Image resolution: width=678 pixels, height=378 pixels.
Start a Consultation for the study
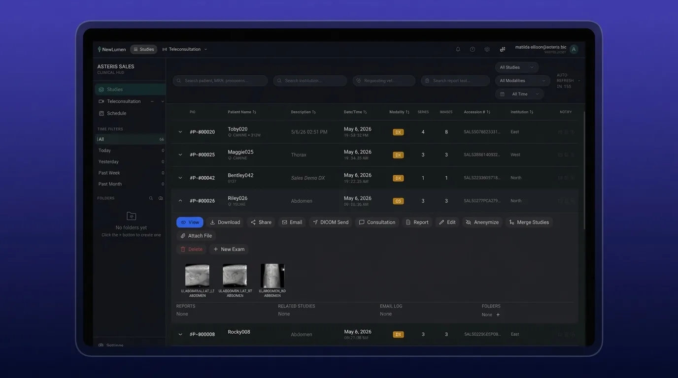click(x=377, y=222)
